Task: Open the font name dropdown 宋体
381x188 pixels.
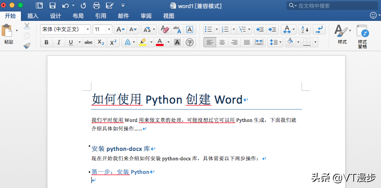Action: [88, 29]
